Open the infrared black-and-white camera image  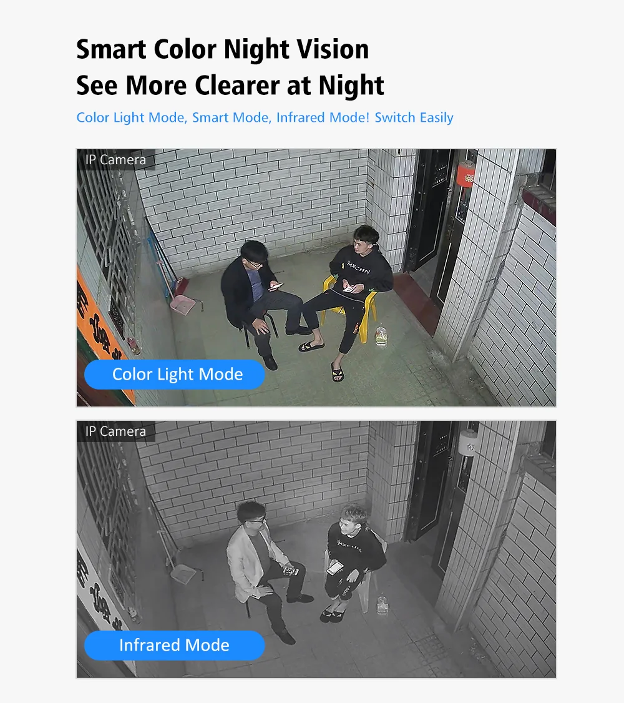(316, 549)
